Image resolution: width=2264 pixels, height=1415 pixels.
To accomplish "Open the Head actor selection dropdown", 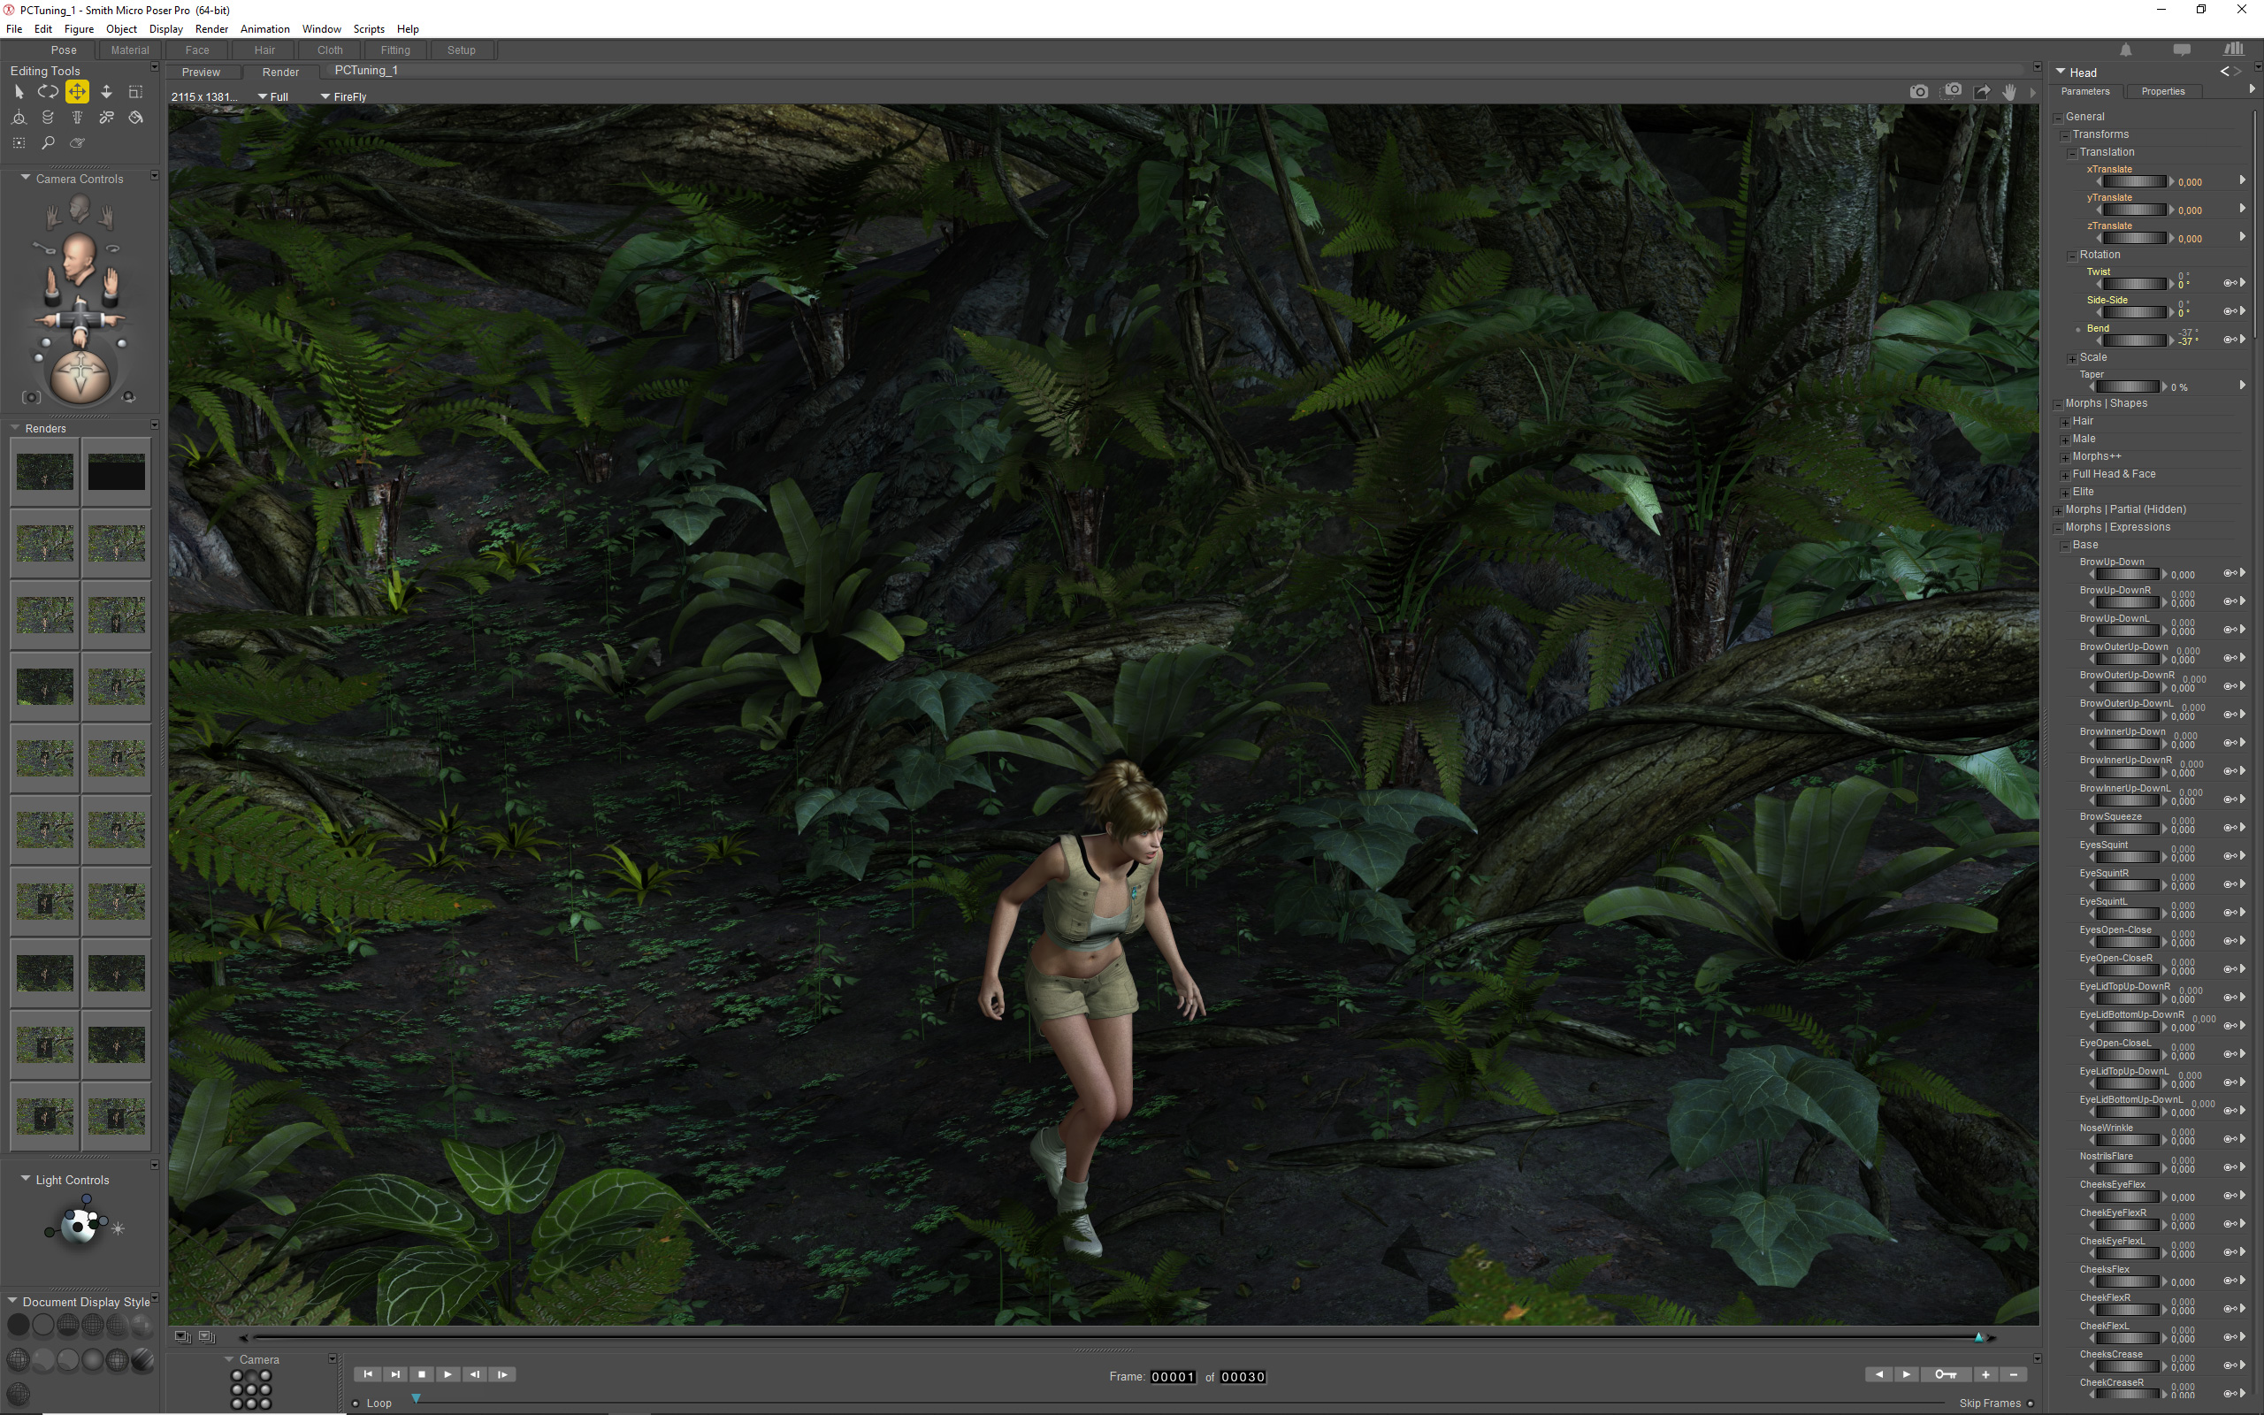I will click(2076, 72).
